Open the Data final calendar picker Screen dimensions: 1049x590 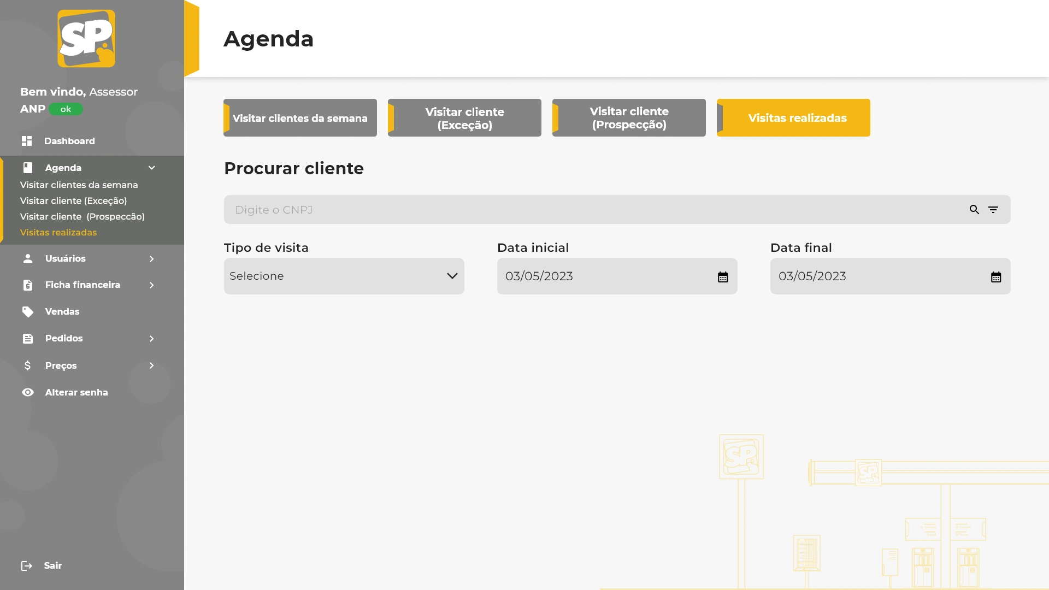996,277
